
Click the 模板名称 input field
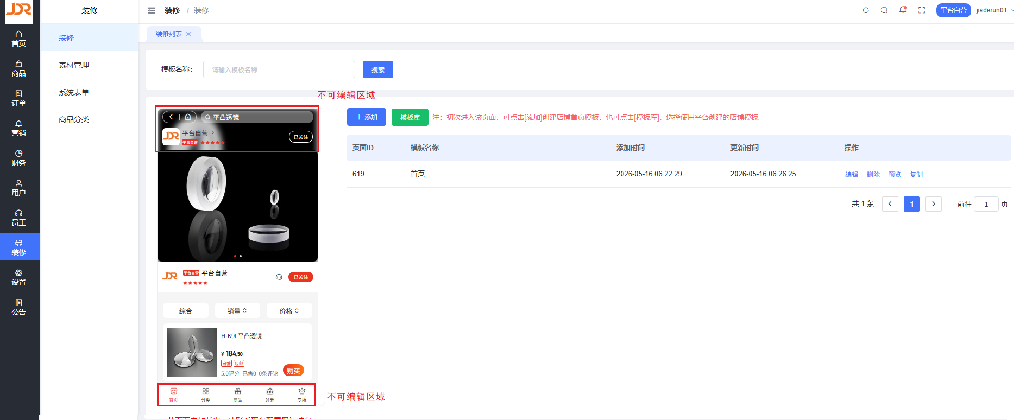pyautogui.click(x=279, y=69)
